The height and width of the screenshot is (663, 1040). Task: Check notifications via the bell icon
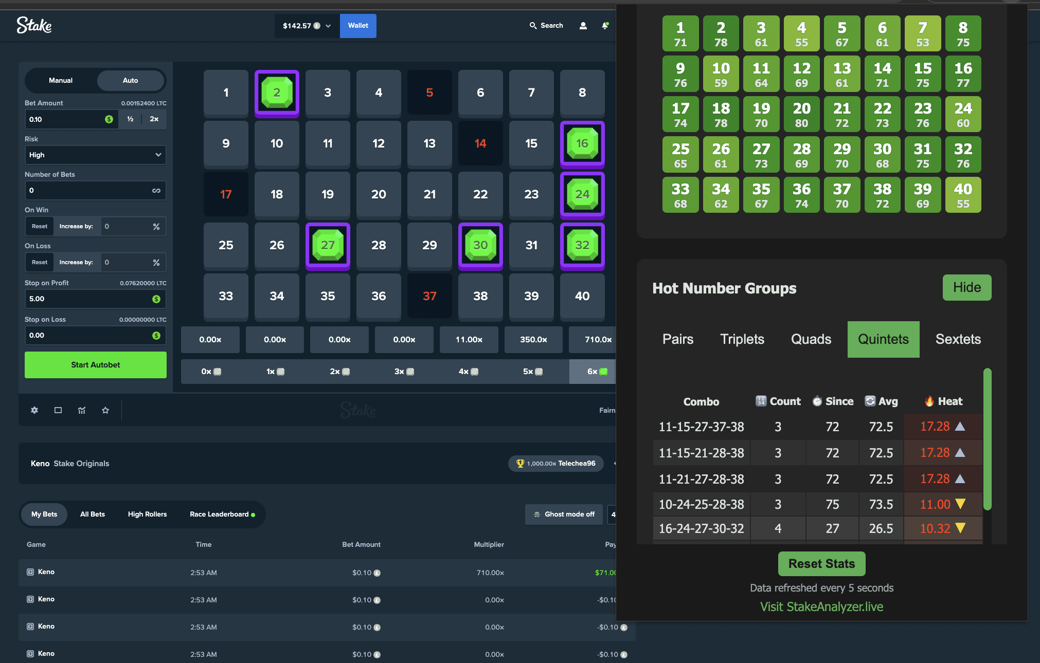tap(605, 26)
